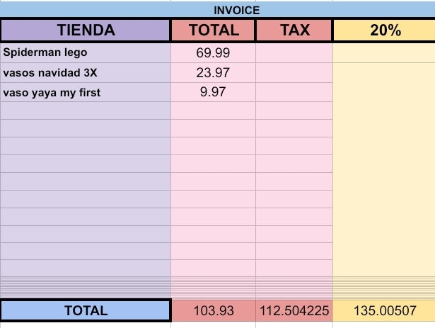Click the 112.504225 tax total cell
The image size is (435, 328).
295,310
